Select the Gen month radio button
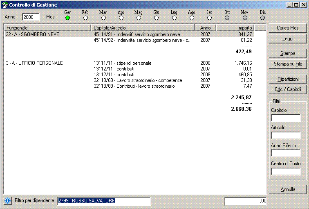309x209 pixels. 68,18
